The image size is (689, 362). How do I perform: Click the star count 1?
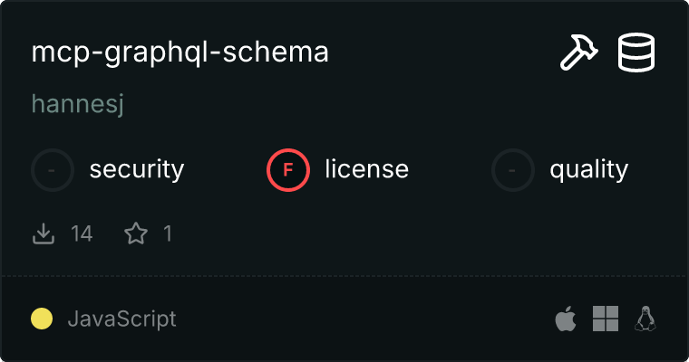click(x=168, y=233)
